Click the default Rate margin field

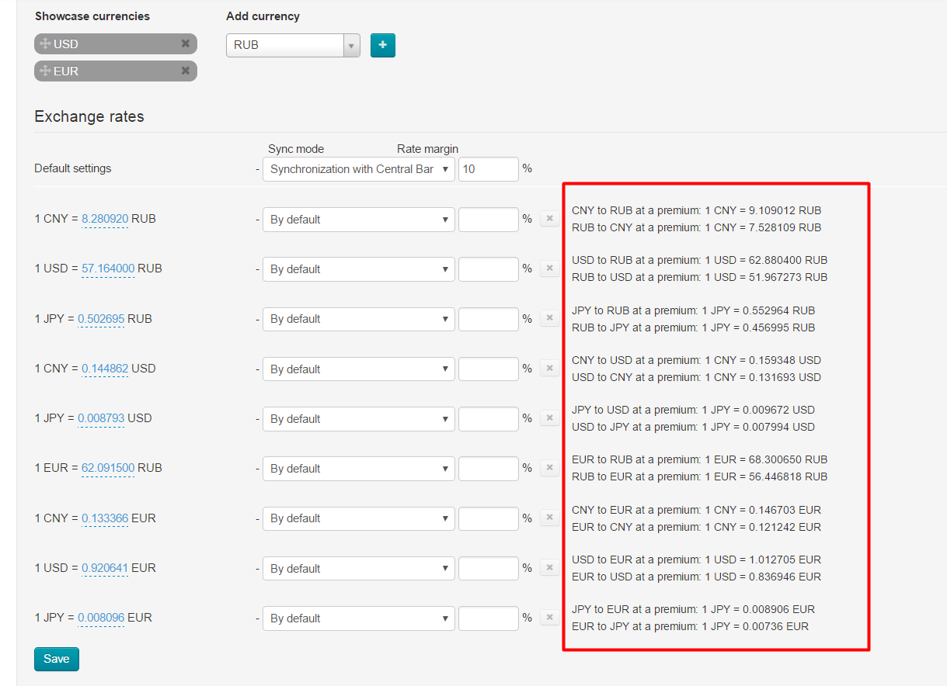point(489,169)
